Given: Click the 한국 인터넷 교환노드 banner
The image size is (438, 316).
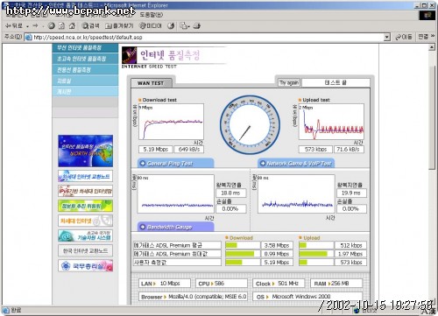Looking at the screenshot, I should coord(85,251).
